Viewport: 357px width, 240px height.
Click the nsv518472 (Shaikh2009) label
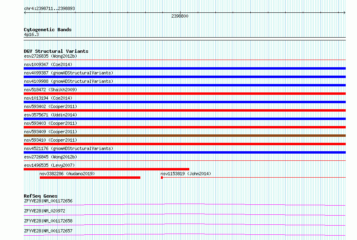click(51, 90)
